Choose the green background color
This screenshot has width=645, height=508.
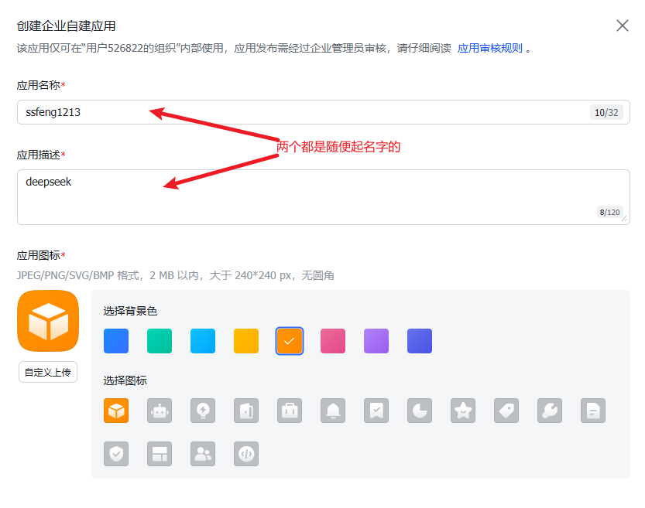(x=160, y=341)
